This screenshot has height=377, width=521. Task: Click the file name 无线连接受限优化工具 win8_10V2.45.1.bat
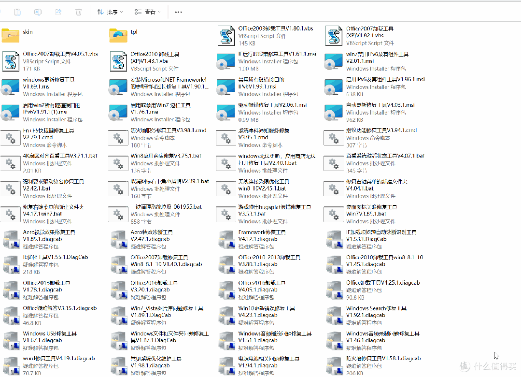[x=264, y=185]
